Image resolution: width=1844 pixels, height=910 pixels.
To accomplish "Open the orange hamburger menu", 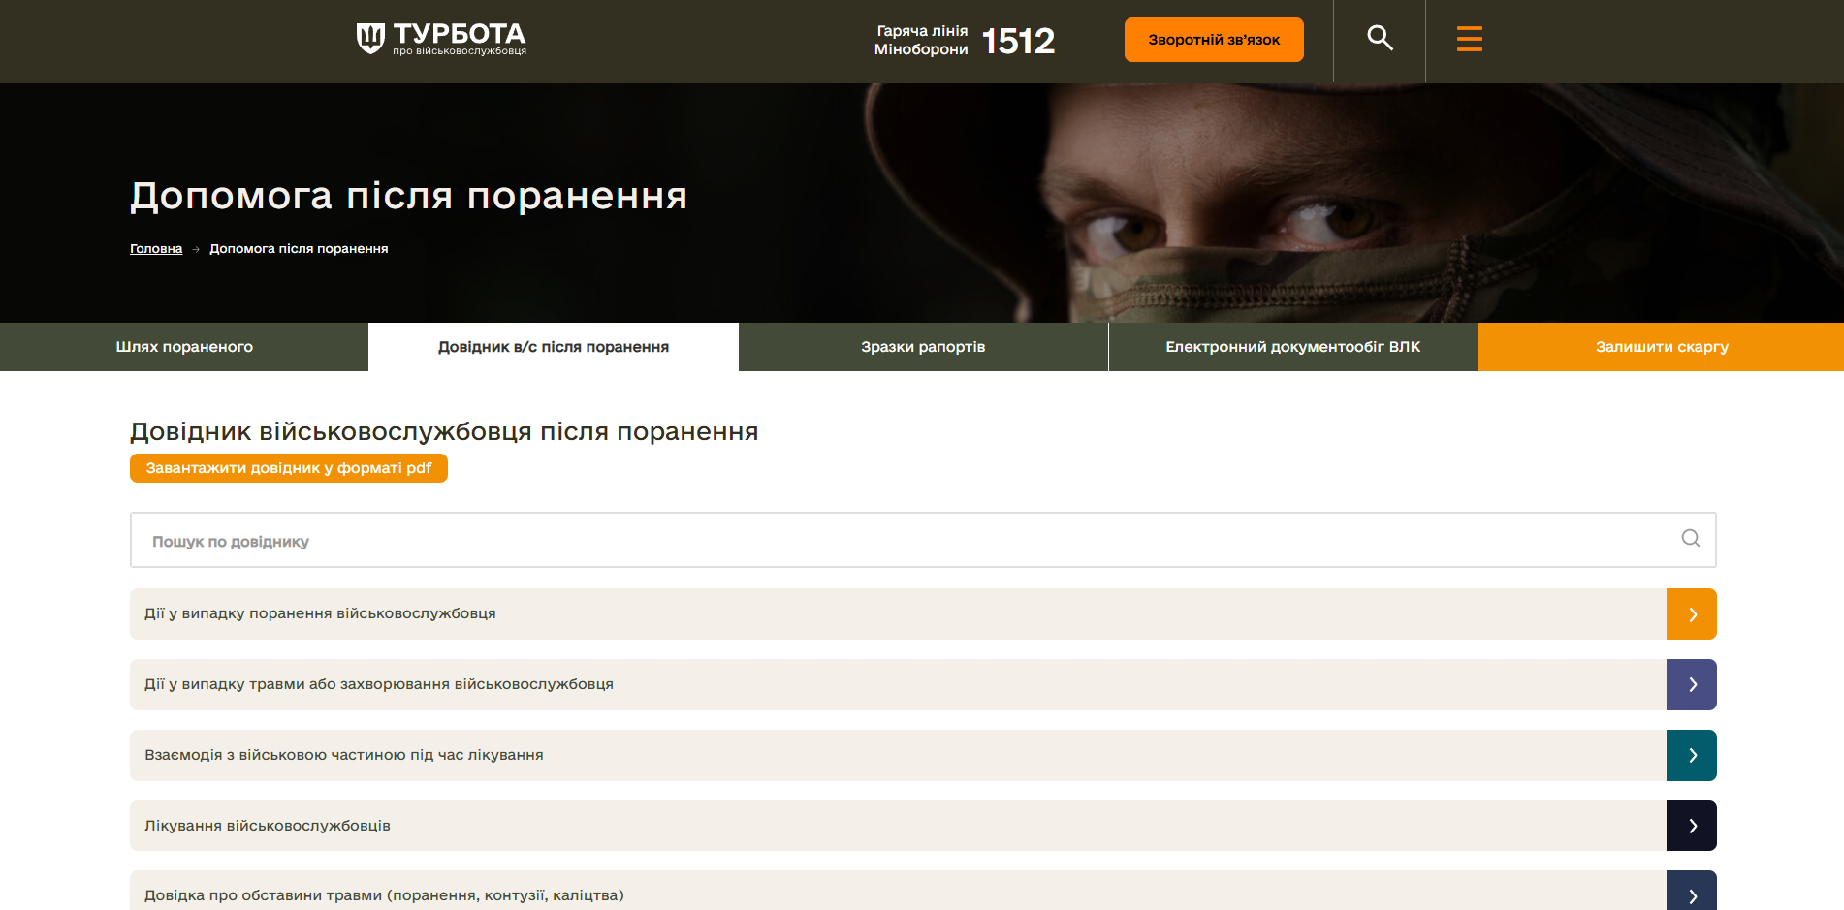I will tap(1469, 39).
